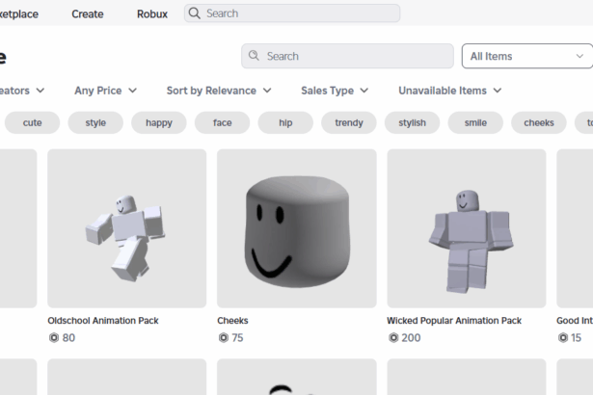This screenshot has height=395, width=593.
Task: Open the Oldschool Animation Pack thumbnail
Action: pyautogui.click(x=126, y=228)
